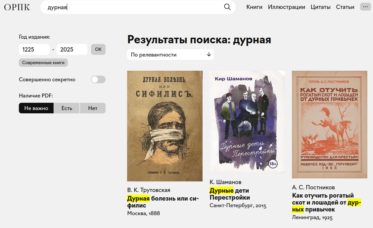Click the end year field 2025

pos(72,50)
